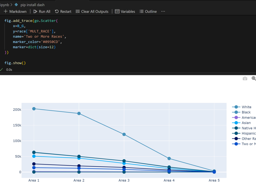Click the fig.show() code line
This screenshot has height=192, width=256.
click(x=15, y=63)
